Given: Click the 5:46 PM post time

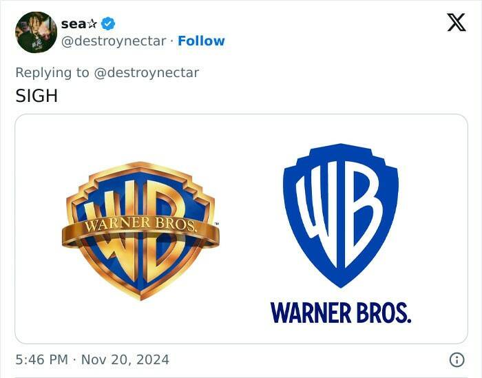Looking at the screenshot, I should pos(40,359).
